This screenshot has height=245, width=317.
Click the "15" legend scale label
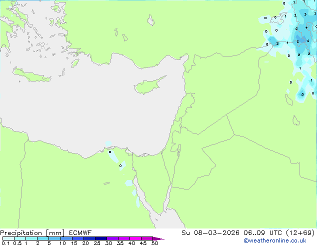click(x=74, y=243)
